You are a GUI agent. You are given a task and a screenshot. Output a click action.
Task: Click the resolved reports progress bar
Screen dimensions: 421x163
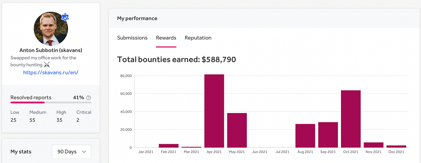51,102
